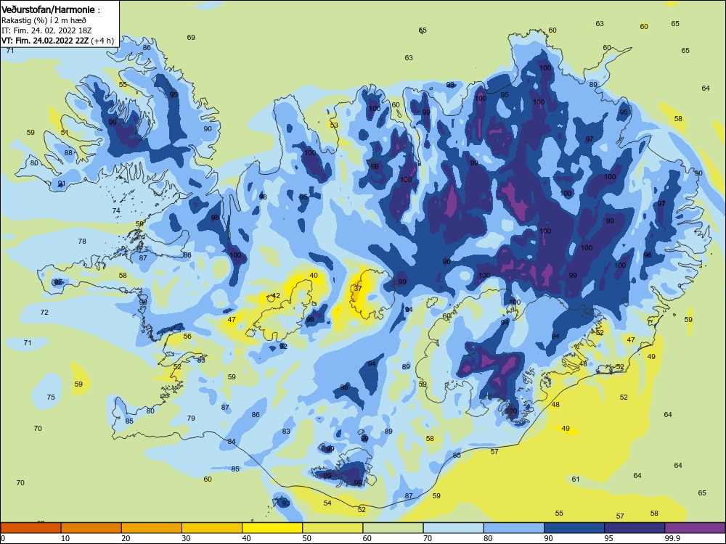
Task: Pick the pale yellow 50–60 legend swatch
Action: point(333,528)
